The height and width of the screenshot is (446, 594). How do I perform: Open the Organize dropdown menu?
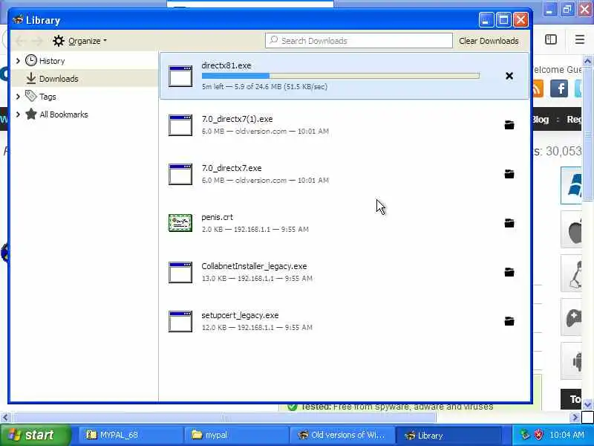80,41
